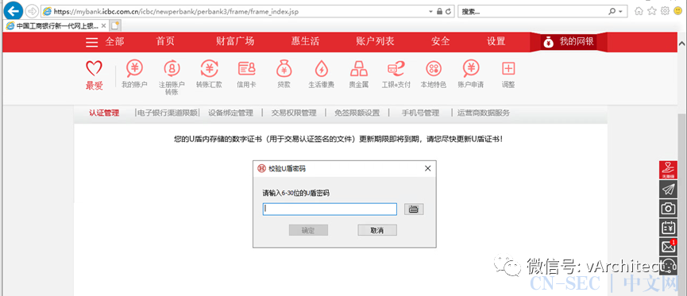Close the 中国工商银行 browser tab
The width and height of the screenshot is (687, 296).
103,26
